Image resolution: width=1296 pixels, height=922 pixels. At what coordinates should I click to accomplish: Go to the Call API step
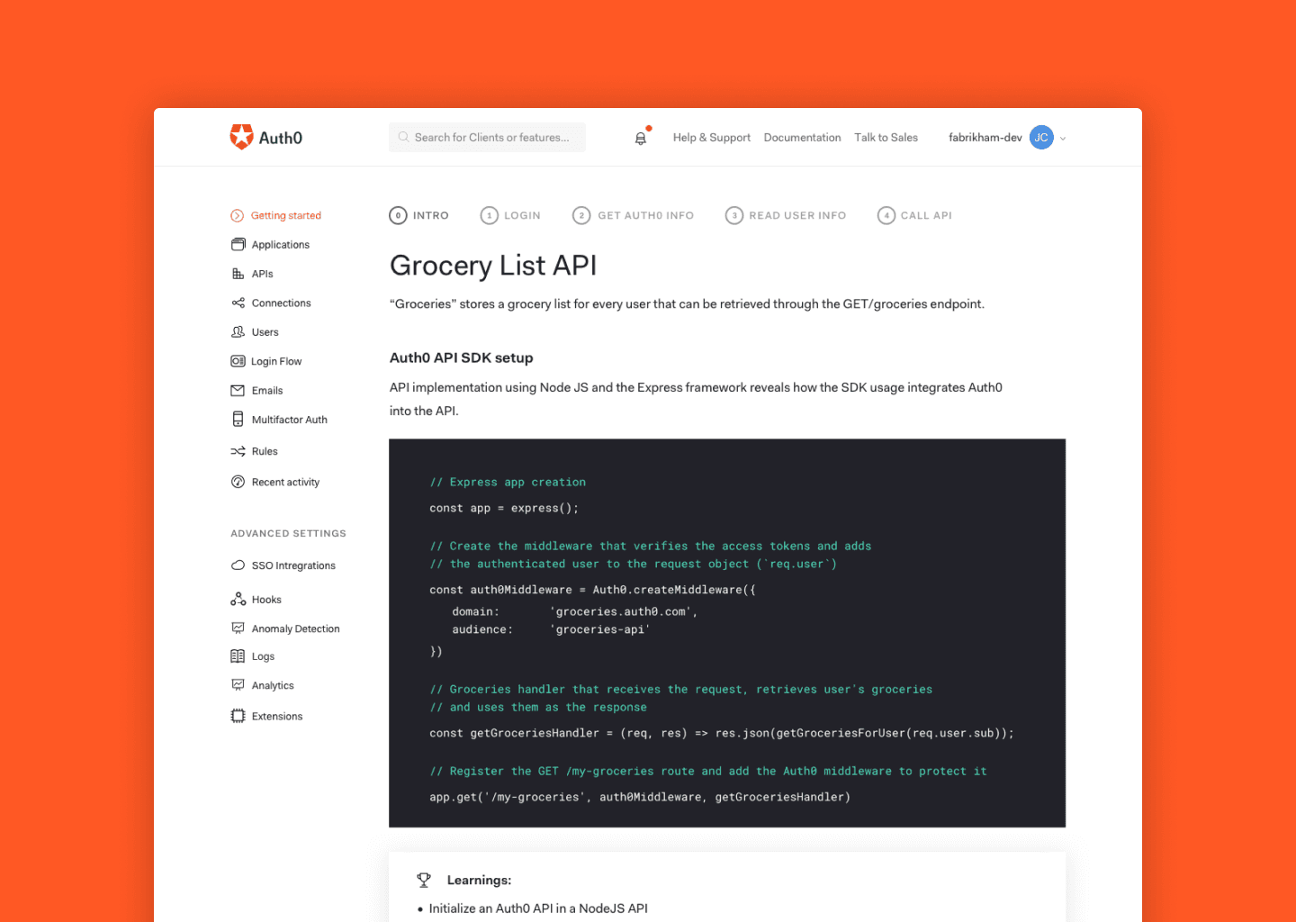(x=914, y=215)
